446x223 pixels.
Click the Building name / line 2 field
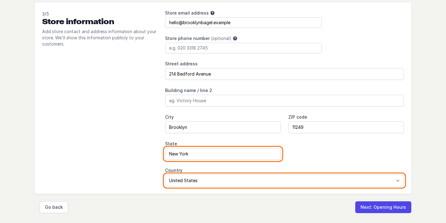click(284, 101)
